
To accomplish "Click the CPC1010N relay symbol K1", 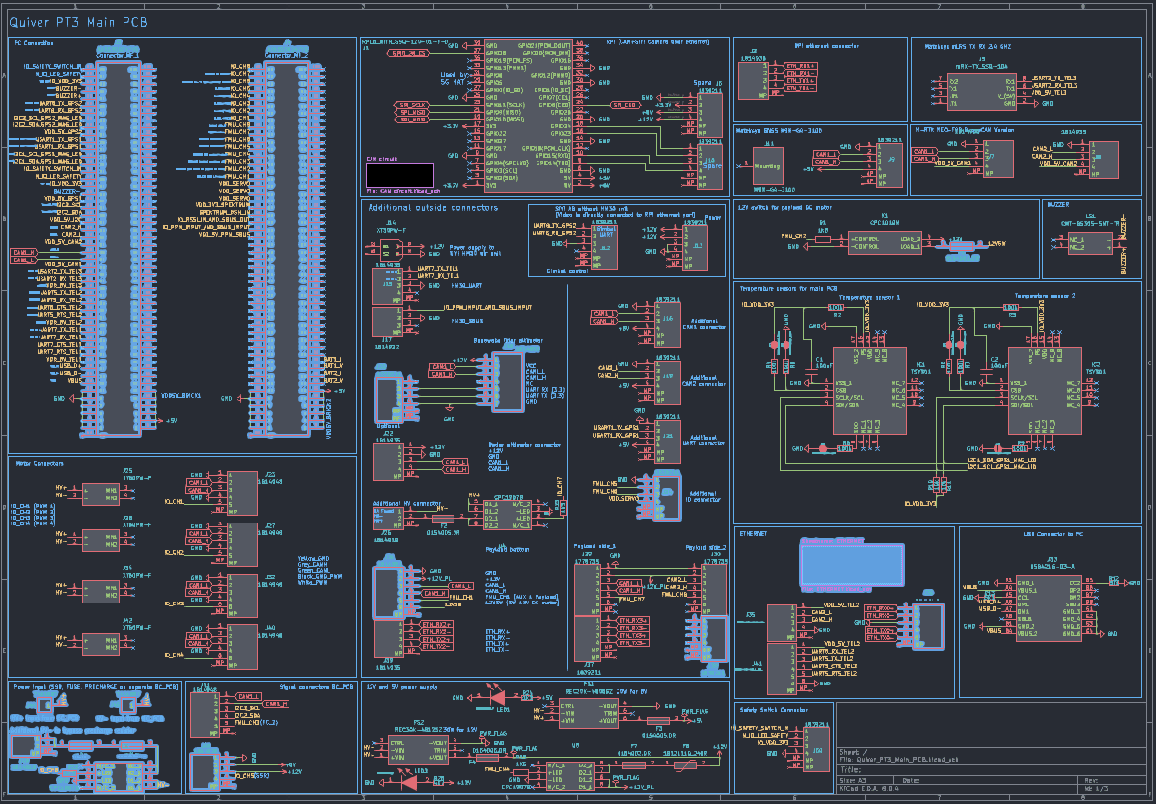I will tap(884, 242).
